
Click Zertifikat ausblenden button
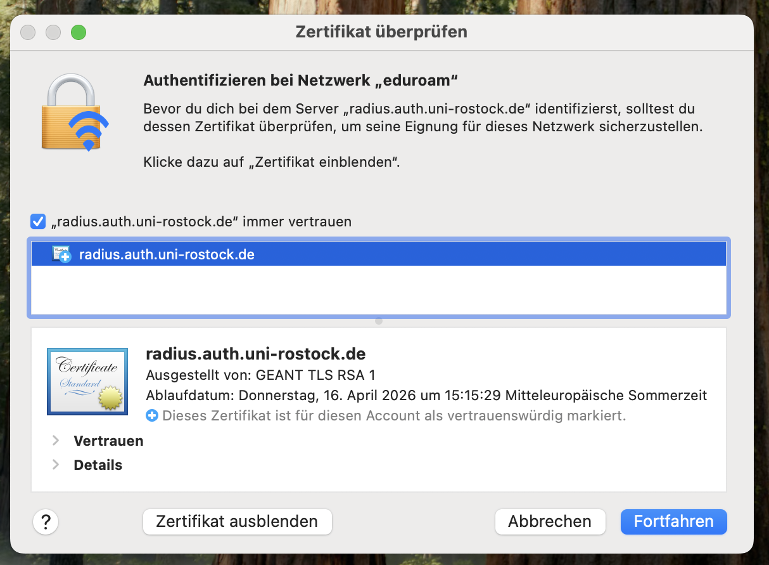[238, 522]
